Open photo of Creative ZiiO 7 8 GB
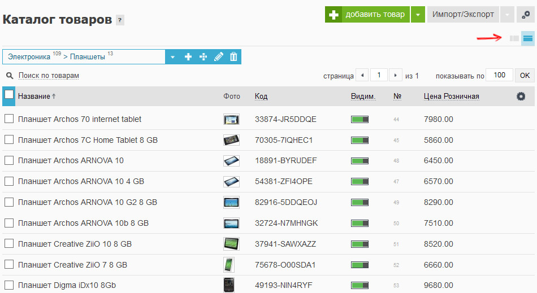 tap(229, 265)
